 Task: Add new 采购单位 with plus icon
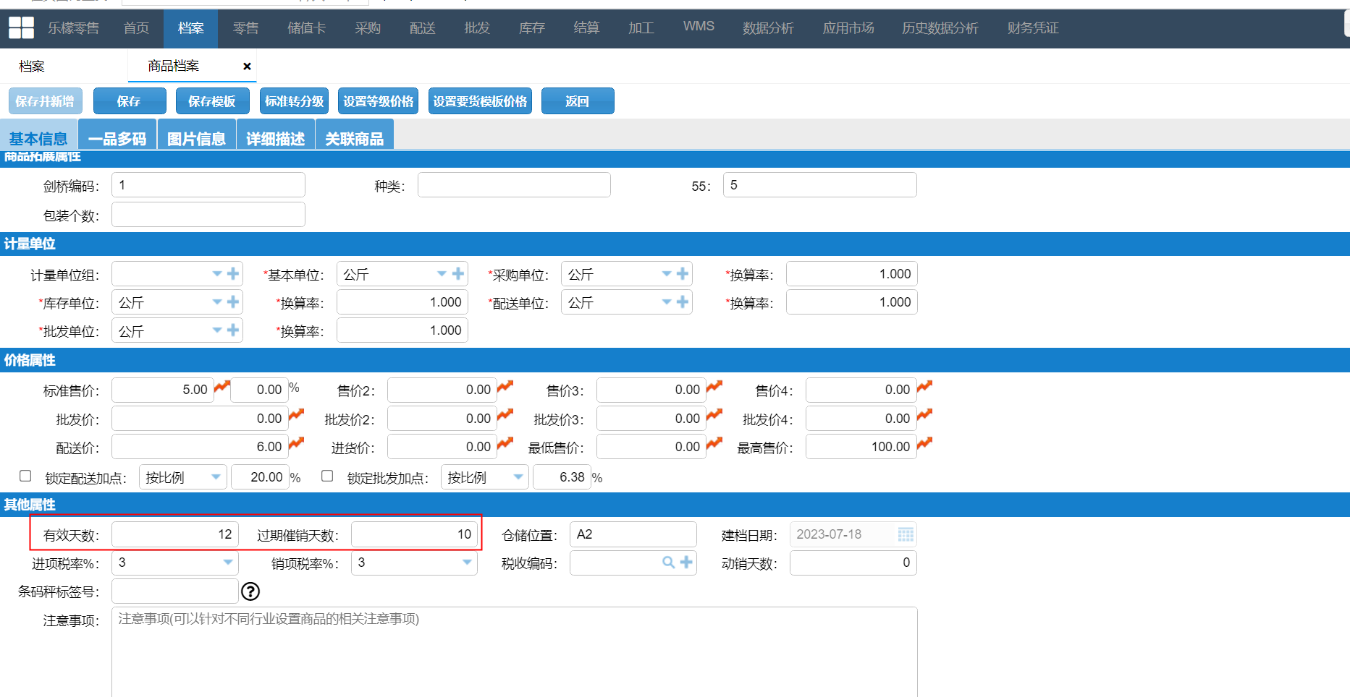[683, 273]
